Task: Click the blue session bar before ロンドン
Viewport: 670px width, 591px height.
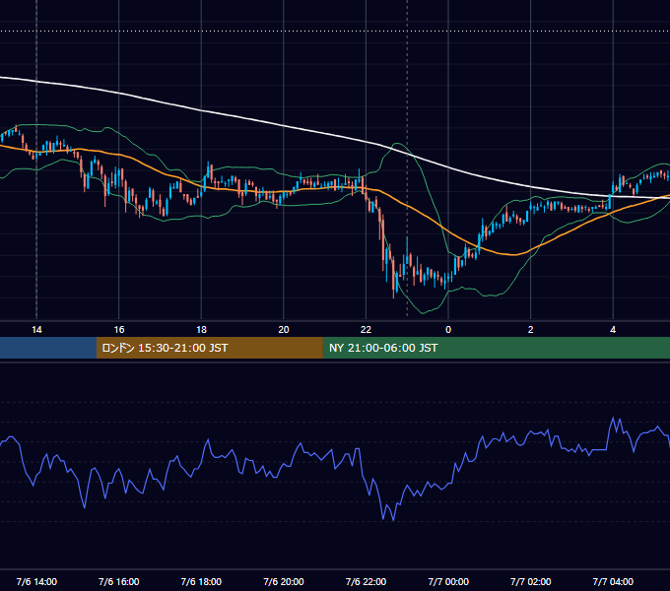Action: click(x=48, y=348)
